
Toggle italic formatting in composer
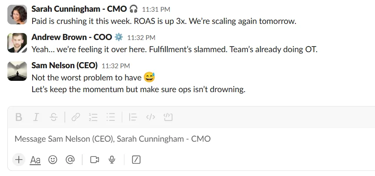pyautogui.click(x=36, y=117)
